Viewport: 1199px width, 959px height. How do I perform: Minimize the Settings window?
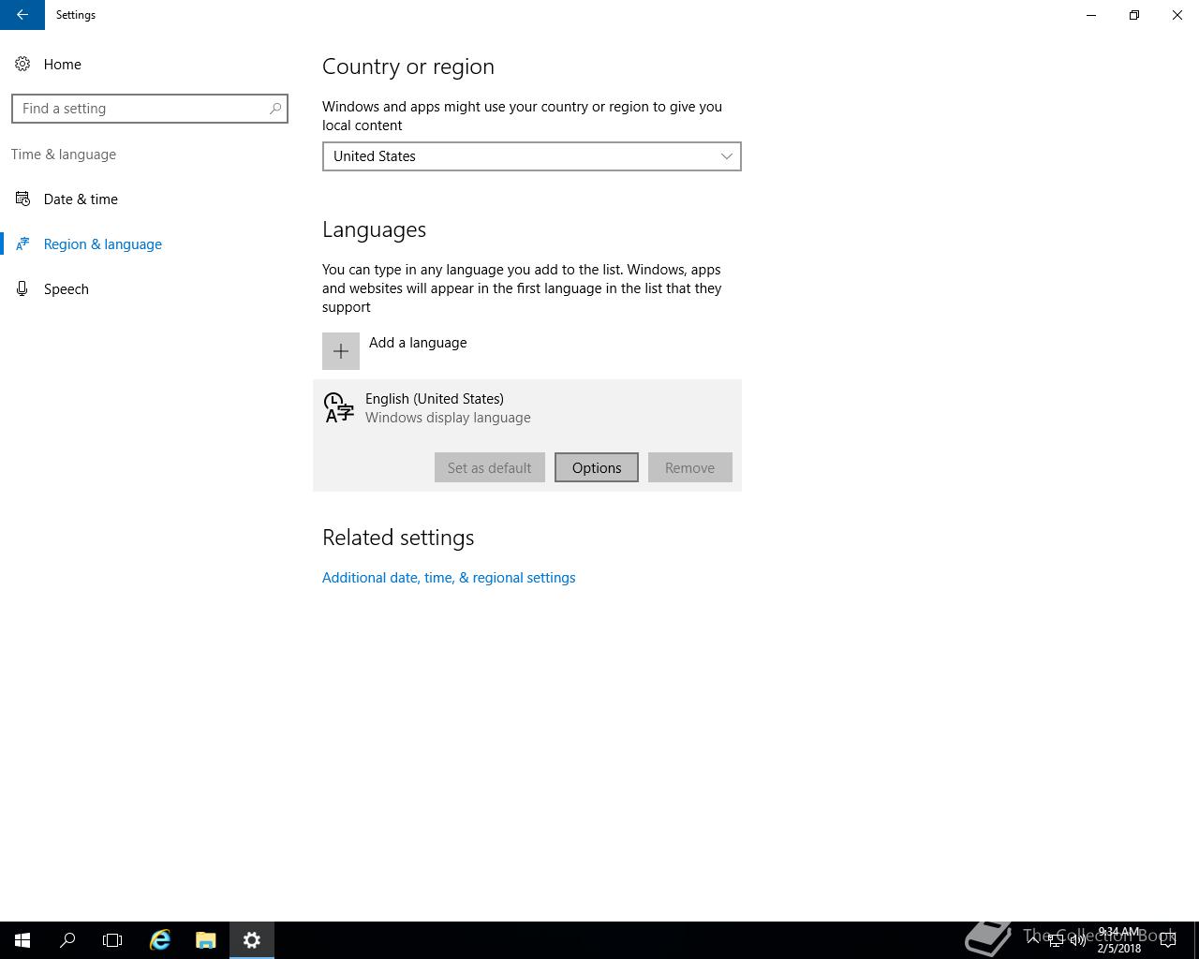tap(1091, 15)
